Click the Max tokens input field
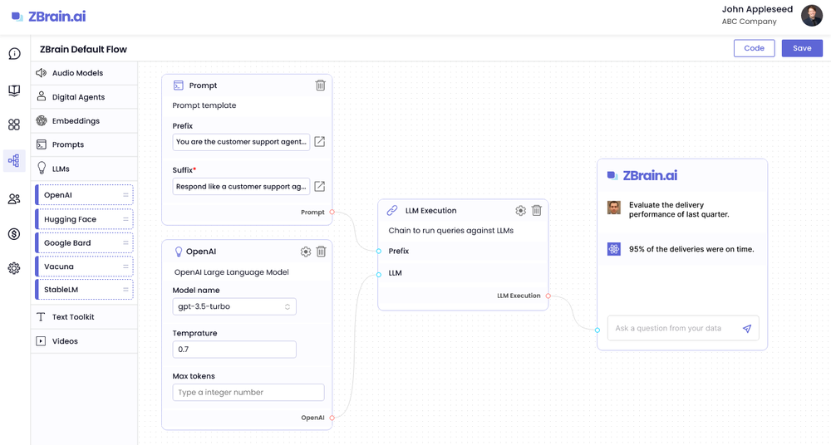This screenshot has width=831, height=445. (x=248, y=393)
